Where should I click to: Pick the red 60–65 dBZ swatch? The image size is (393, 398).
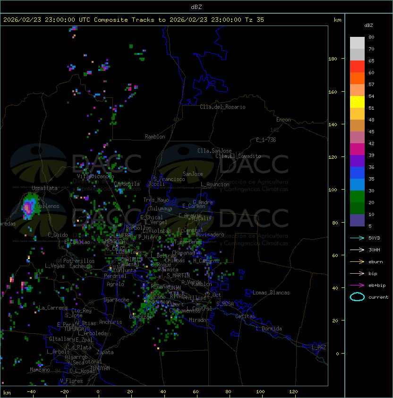pyautogui.click(x=357, y=67)
